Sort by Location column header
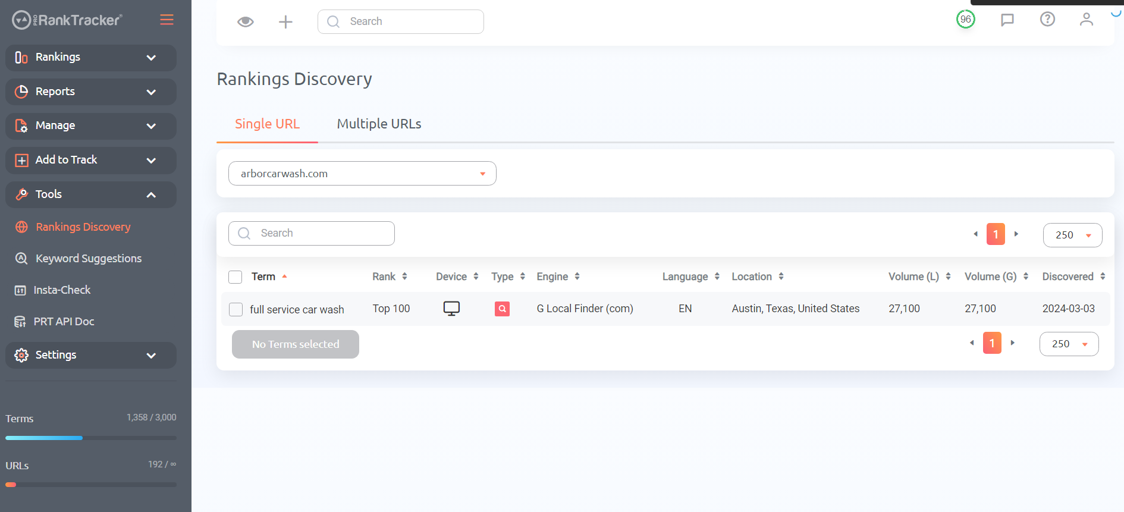The image size is (1124, 512). pyautogui.click(x=758, y=277)
